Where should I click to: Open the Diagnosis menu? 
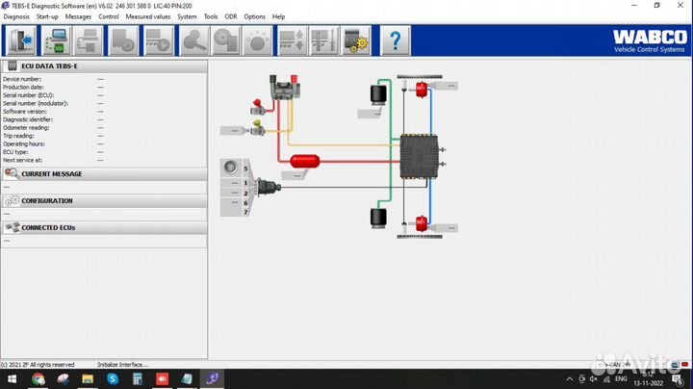(16, 16)
